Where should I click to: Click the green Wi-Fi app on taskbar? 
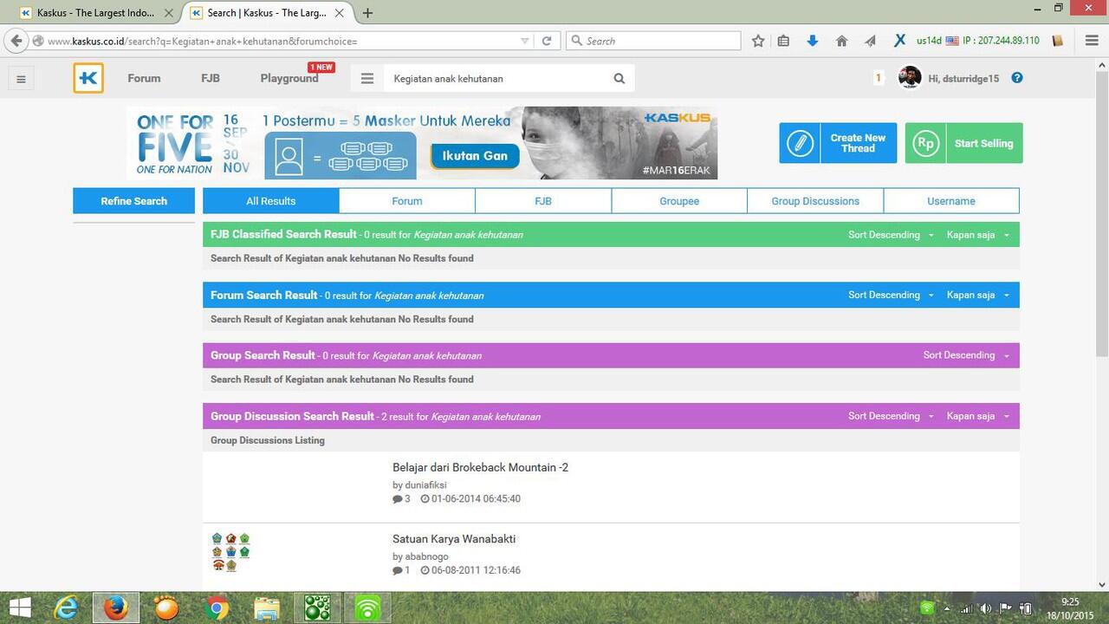point(368,608)
